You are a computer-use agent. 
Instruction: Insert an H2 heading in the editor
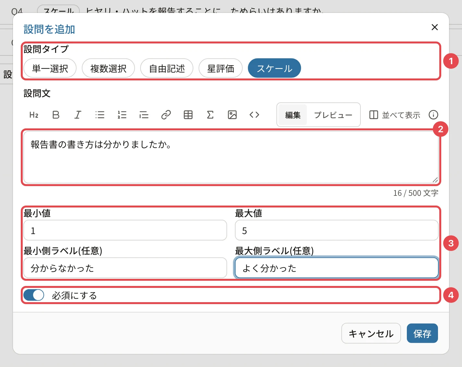(34, 115)
